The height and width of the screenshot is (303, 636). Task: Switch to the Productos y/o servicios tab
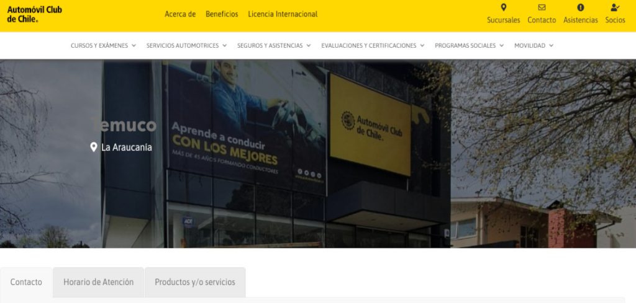click(x=195, y=283)
